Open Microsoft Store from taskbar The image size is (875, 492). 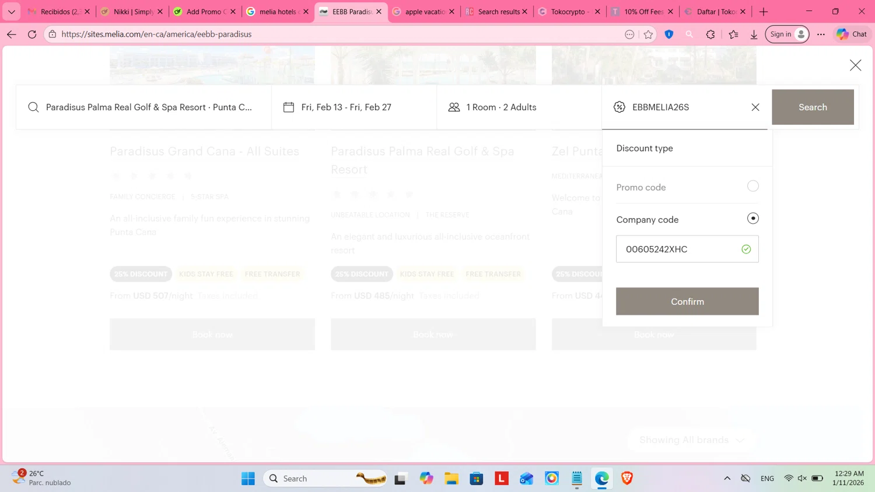(477, 479)
